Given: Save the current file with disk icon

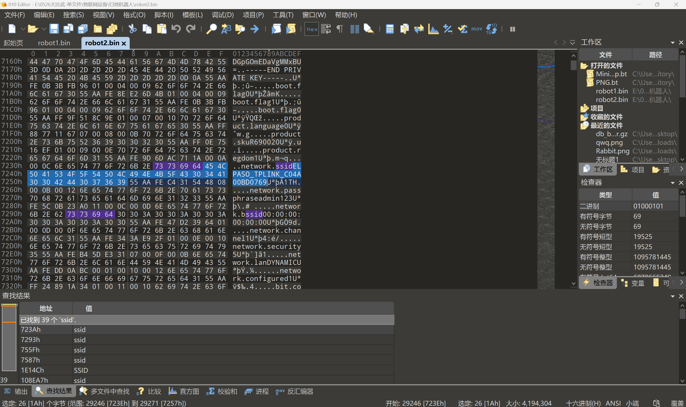Looking at the screenshot, I should pos(54,29).
